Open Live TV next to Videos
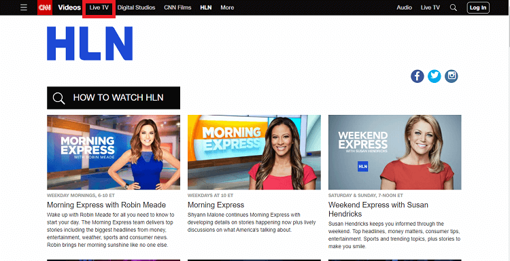The height and width of the screenshot is (261, 510). coord(99,7)
